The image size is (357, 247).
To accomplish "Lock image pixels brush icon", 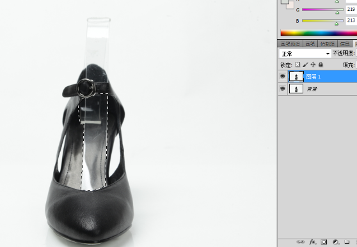I will click(305, 64).
